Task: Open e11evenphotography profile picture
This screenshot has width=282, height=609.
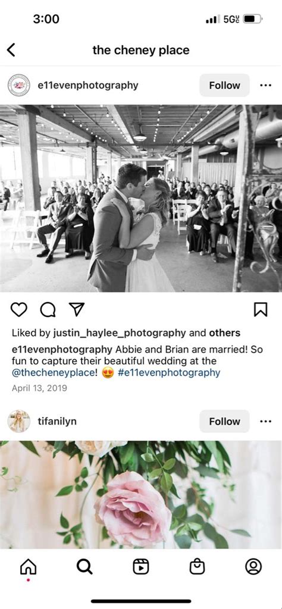Action: [x=18, y=85]
